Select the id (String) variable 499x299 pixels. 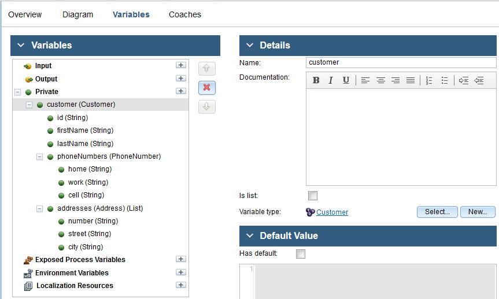pos(72,118)
